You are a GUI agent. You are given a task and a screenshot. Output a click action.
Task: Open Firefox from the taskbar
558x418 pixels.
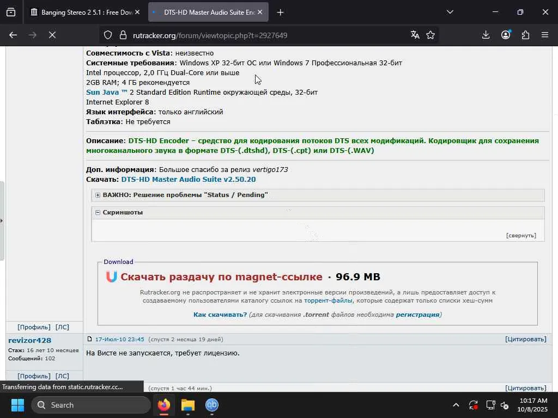[164, 405]
